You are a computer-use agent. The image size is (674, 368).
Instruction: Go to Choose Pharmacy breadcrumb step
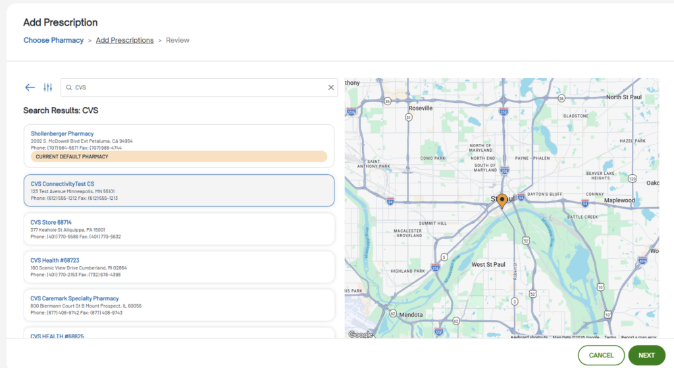53,40
